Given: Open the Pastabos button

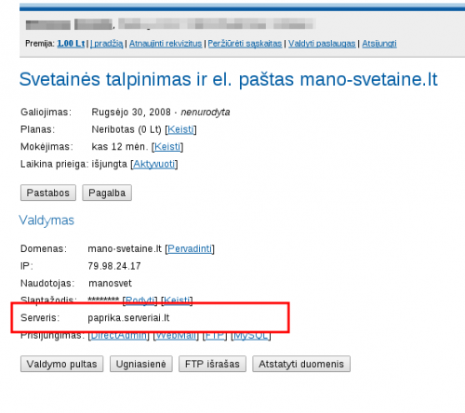Looking at the screenshot, I should (48, 193).
